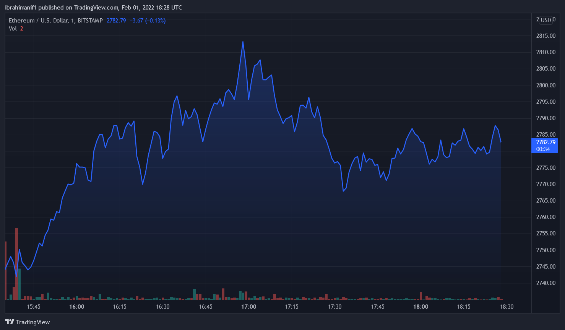565x330 pixels.
Task: Click the 17:00 time axis label
Action: tap(248, 307)
